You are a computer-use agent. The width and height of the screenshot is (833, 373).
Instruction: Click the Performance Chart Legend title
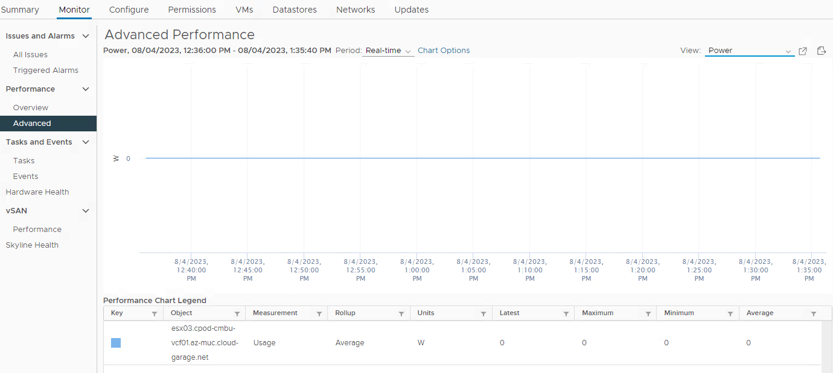click(155, 300)
